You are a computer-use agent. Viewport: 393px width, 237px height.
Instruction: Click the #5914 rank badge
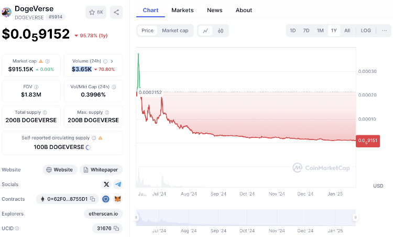coord(56,17)
